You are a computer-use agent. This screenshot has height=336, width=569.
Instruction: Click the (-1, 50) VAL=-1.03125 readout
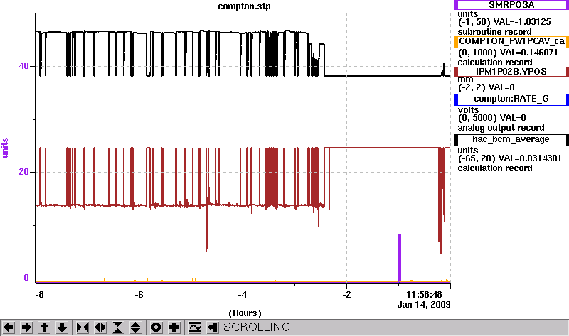[x=504, y=22]
